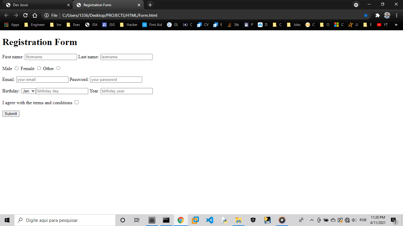
Task: Open the YT bookmark
Action: tap(382, 25)
